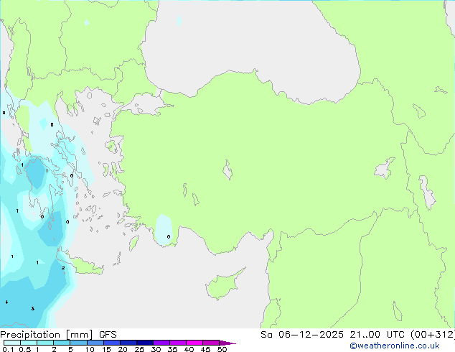Image resolution: width=455 pixels, height=352 pixels.
Task: Click the 2–5 mm legend swatch
Action: (x=62, y=343)
